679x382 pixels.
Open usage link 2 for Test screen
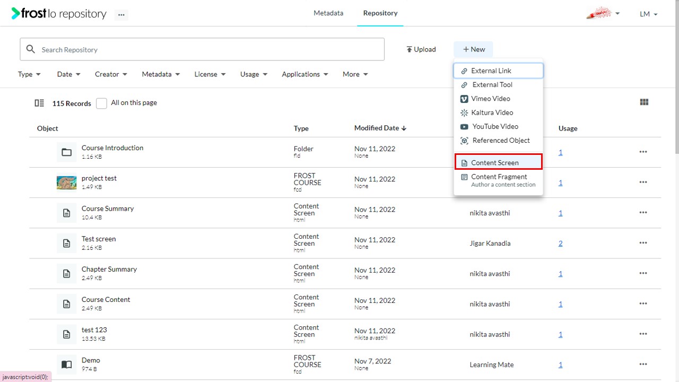[x=561, y=244]
